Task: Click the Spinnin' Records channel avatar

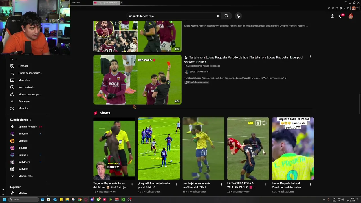Action: [12, 127]
